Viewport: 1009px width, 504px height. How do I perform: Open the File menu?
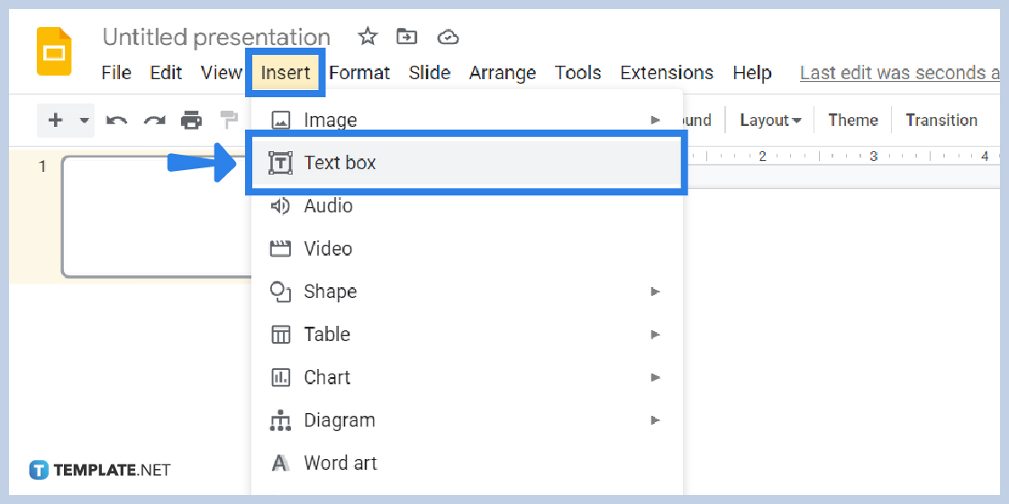point(116,73)
